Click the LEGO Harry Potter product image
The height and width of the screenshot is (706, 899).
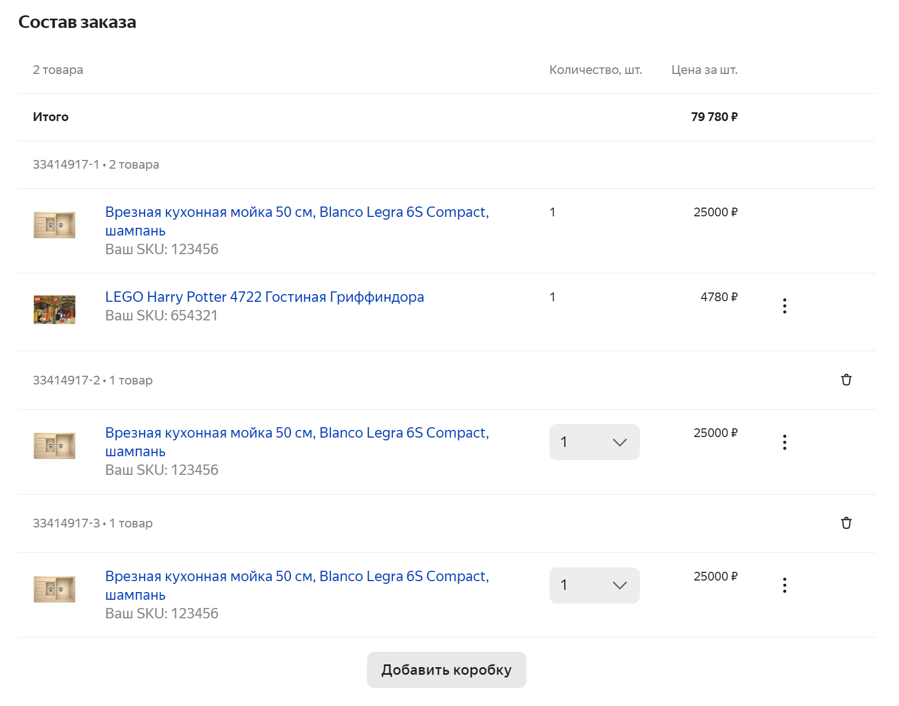point(54,309)
